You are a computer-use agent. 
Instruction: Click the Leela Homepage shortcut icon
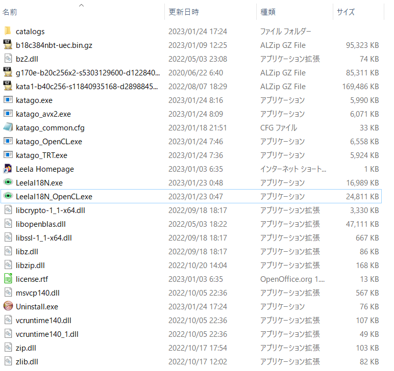[8, 169]
